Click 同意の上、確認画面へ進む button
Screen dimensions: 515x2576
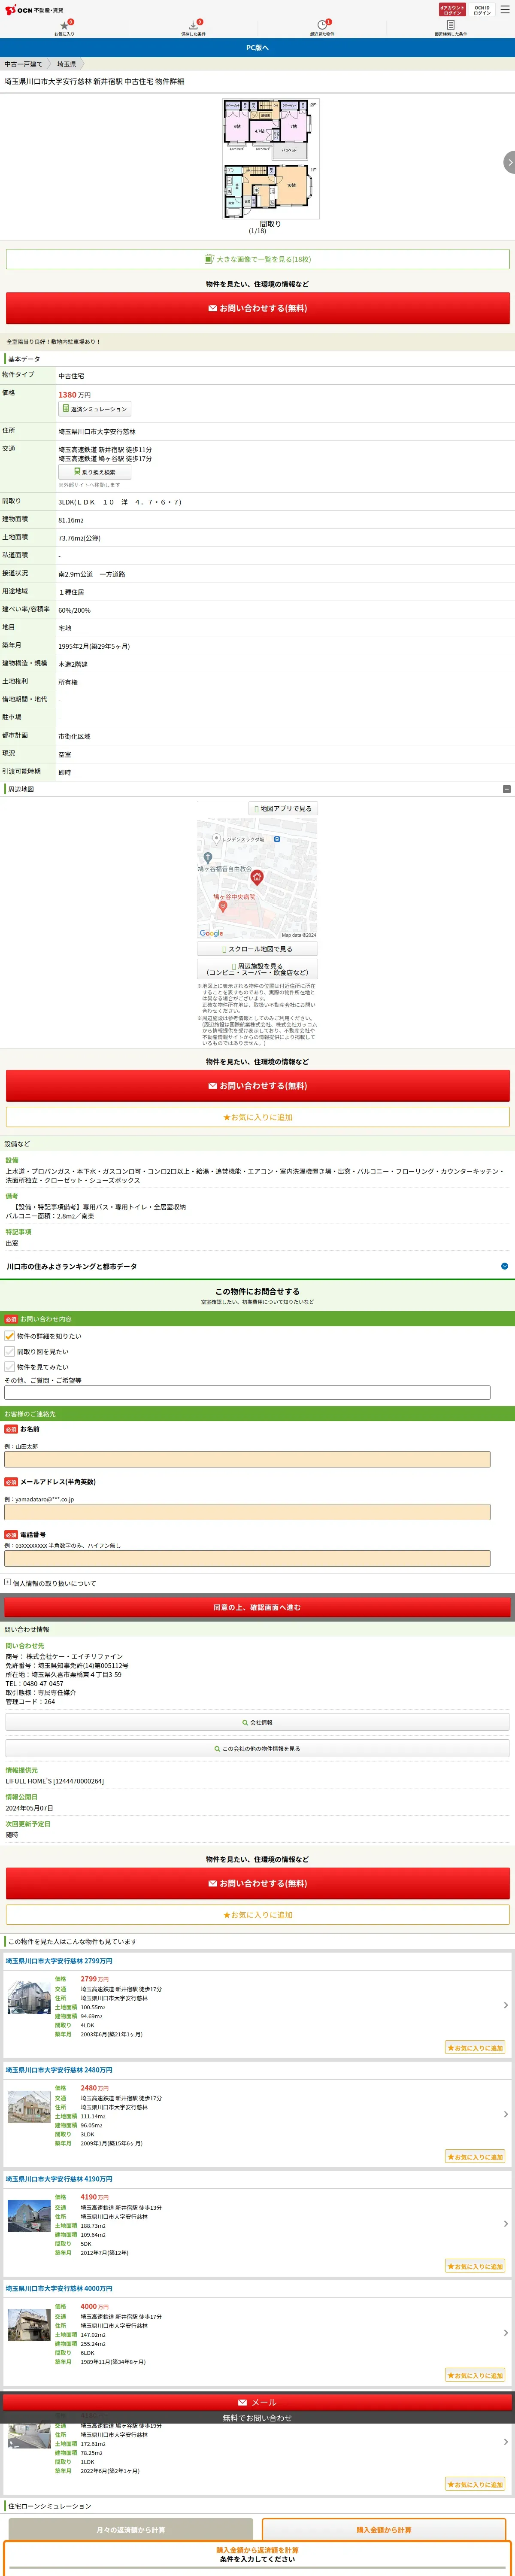pos(257,1607)
